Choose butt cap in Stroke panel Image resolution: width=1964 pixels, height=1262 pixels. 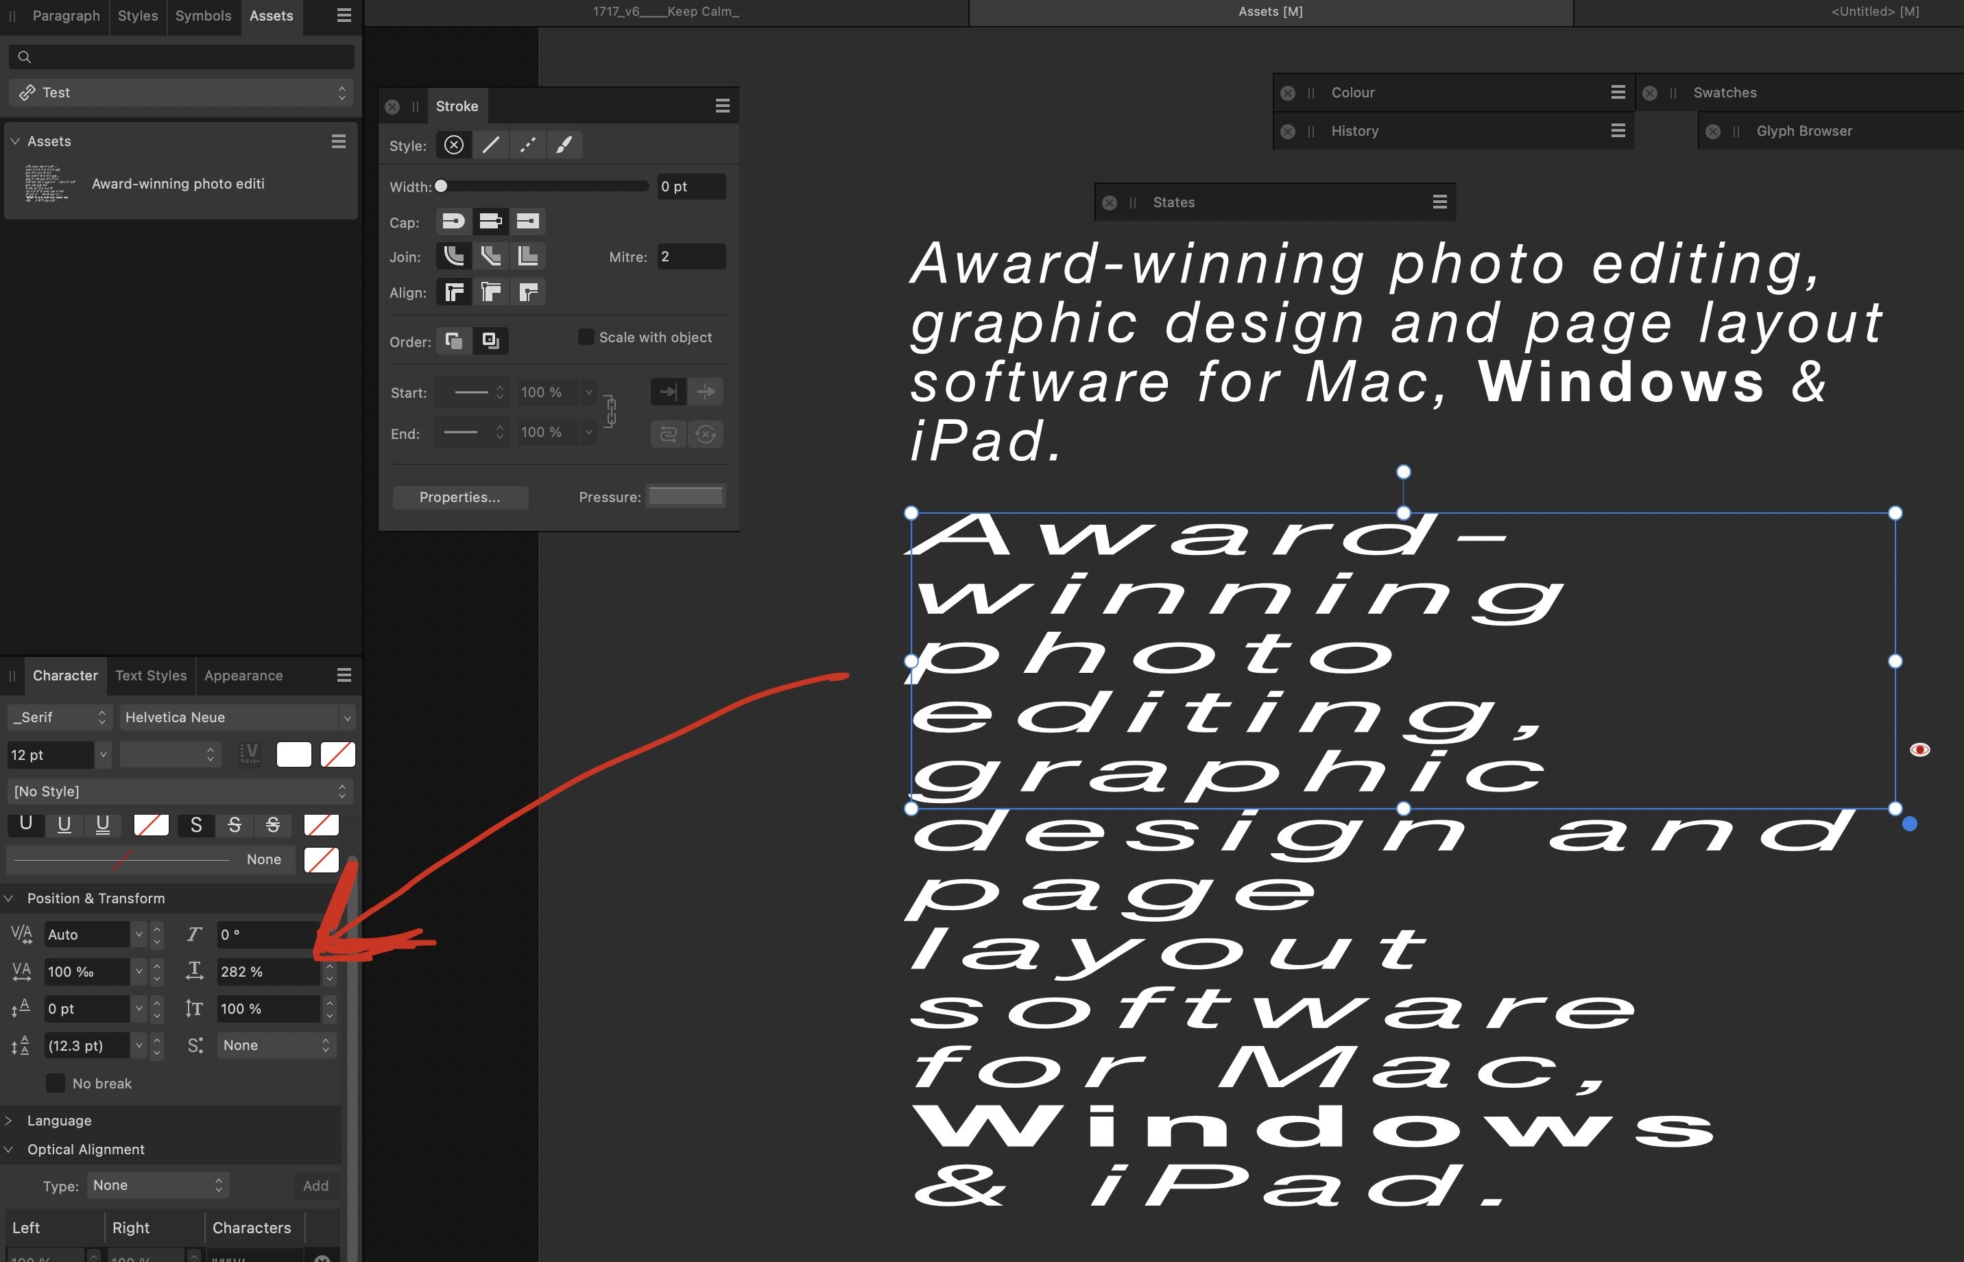(x=490, y=222)
